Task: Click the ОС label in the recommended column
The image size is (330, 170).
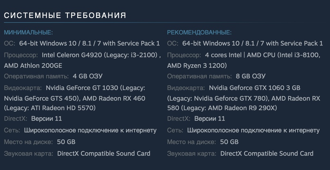Action: (x=173, y=43)
